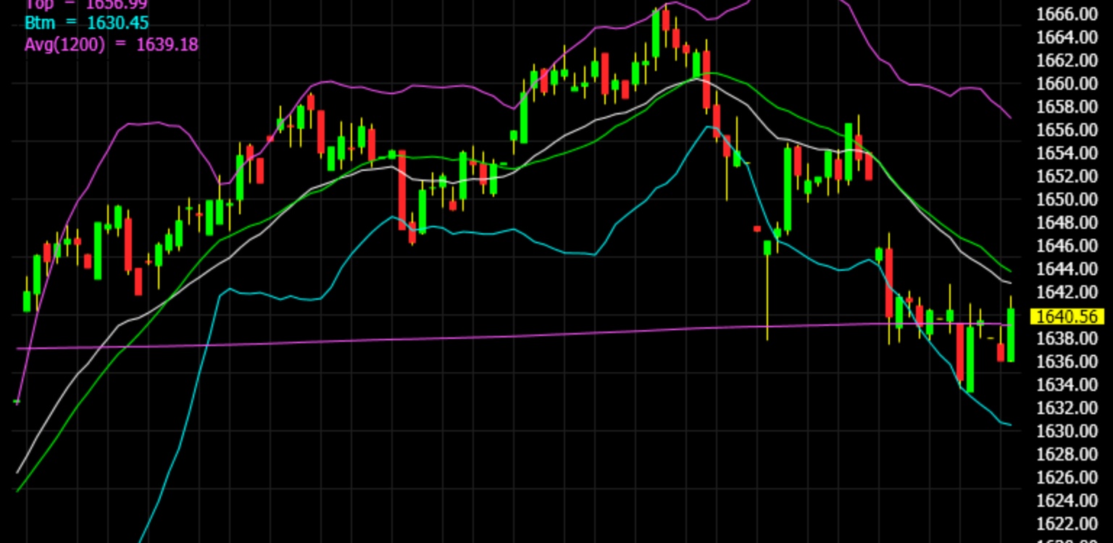The image size is (1113, 543).
Task: Click the 1634.00 price axis label
Action: (x=1067, y=384)
